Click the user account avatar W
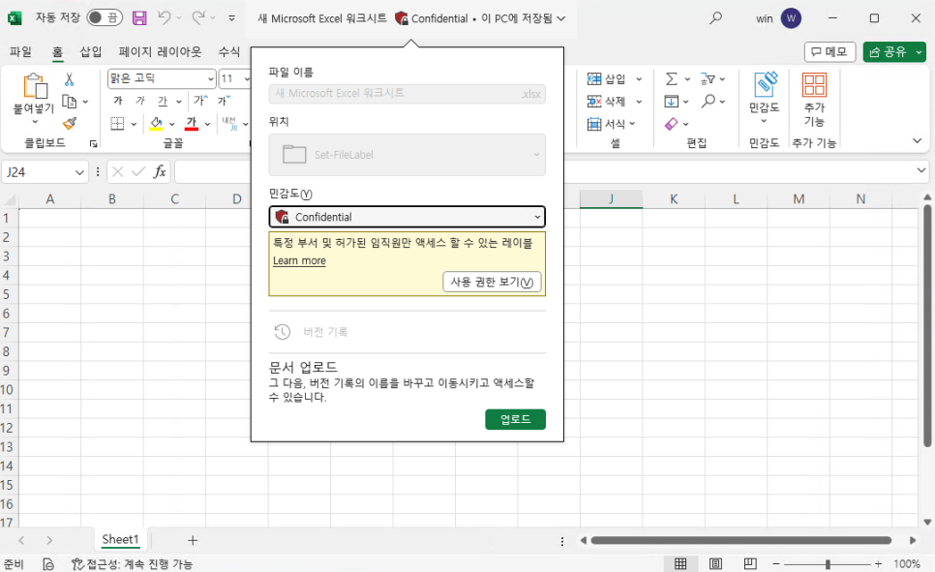 (791, 18)
